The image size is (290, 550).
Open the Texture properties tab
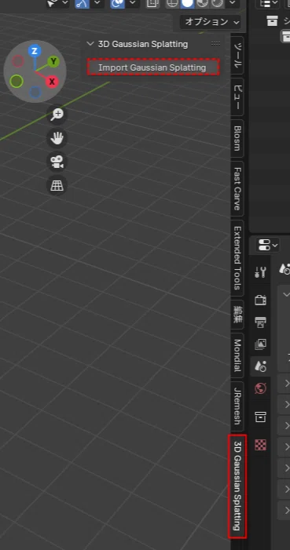(260, 445)
